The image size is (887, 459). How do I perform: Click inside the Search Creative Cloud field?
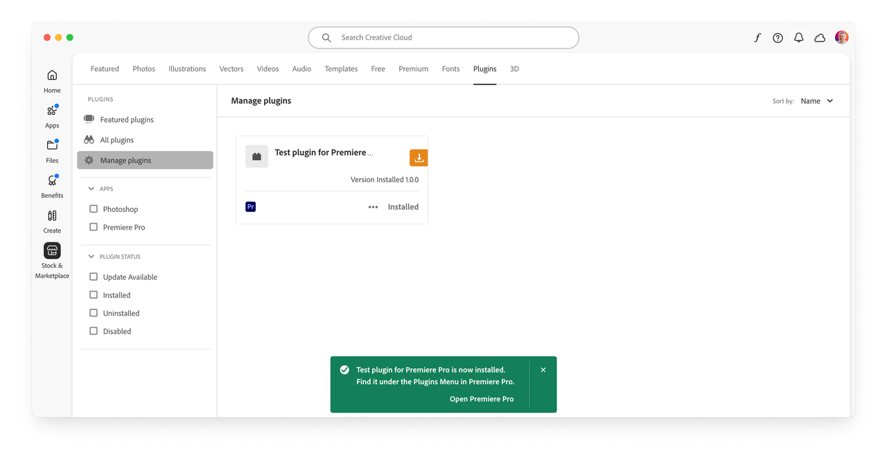click(443, 37)
